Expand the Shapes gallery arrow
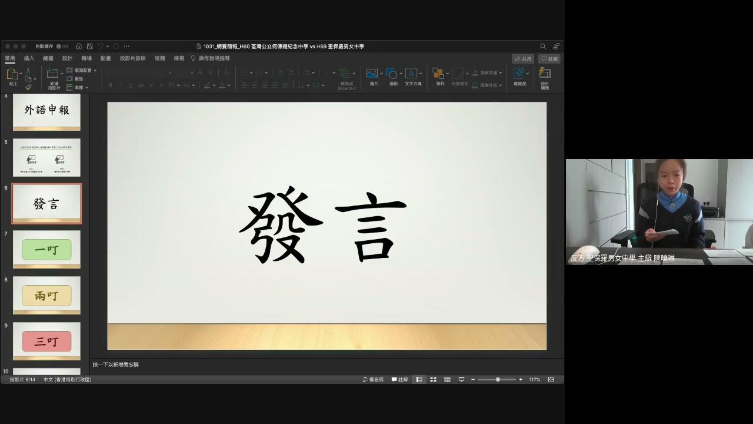 tap(401, 74)
